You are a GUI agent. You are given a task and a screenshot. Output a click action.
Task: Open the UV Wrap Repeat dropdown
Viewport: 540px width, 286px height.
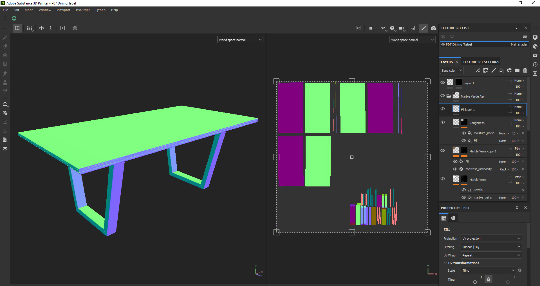pos(491,255)
